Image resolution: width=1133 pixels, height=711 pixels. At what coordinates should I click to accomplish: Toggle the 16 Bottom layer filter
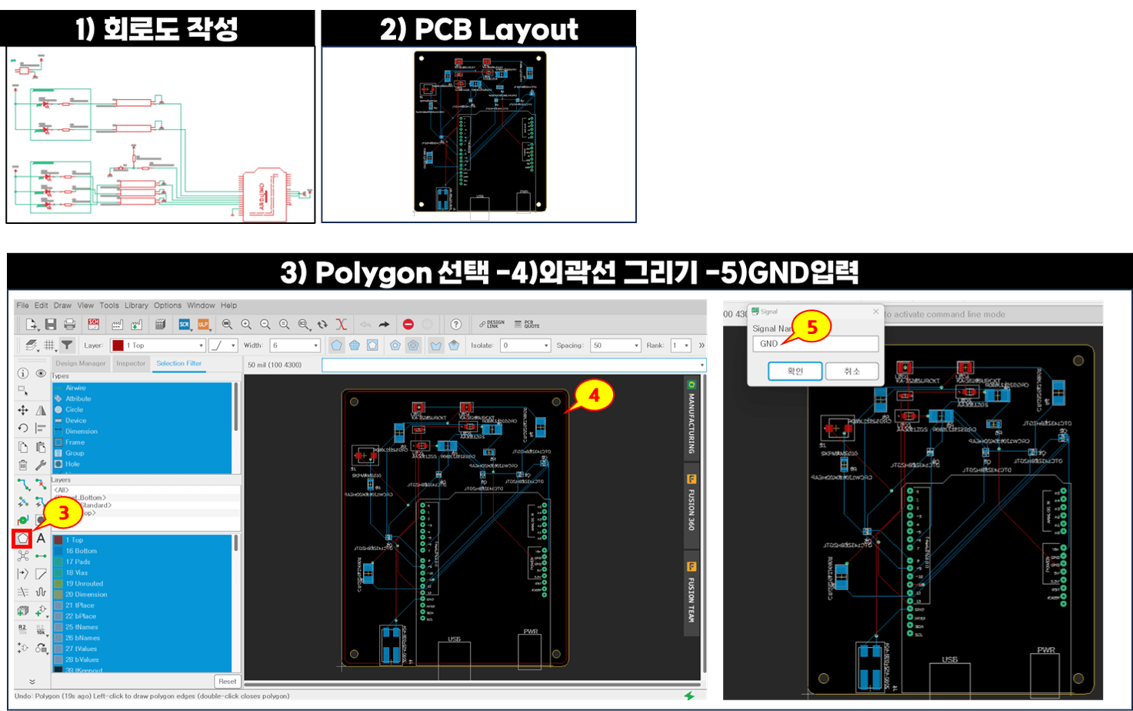point(81,551)
